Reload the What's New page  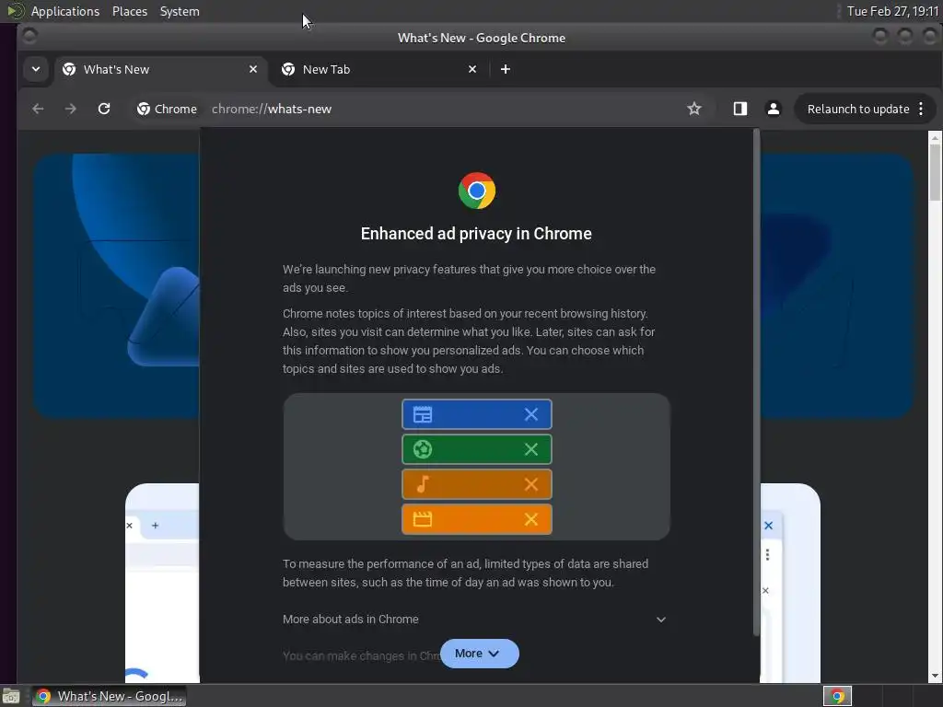point(104,109)
